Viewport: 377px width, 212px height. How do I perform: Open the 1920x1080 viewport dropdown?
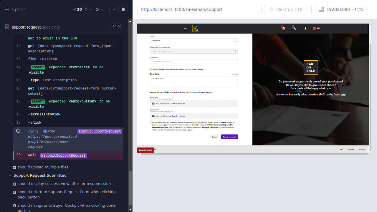(x=343, y=9)
